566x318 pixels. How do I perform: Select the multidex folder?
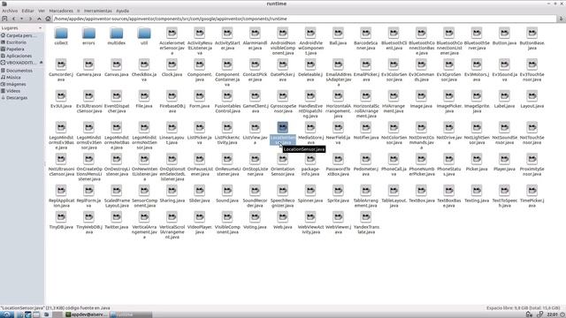pyautogui.click(x=116, y=36)
